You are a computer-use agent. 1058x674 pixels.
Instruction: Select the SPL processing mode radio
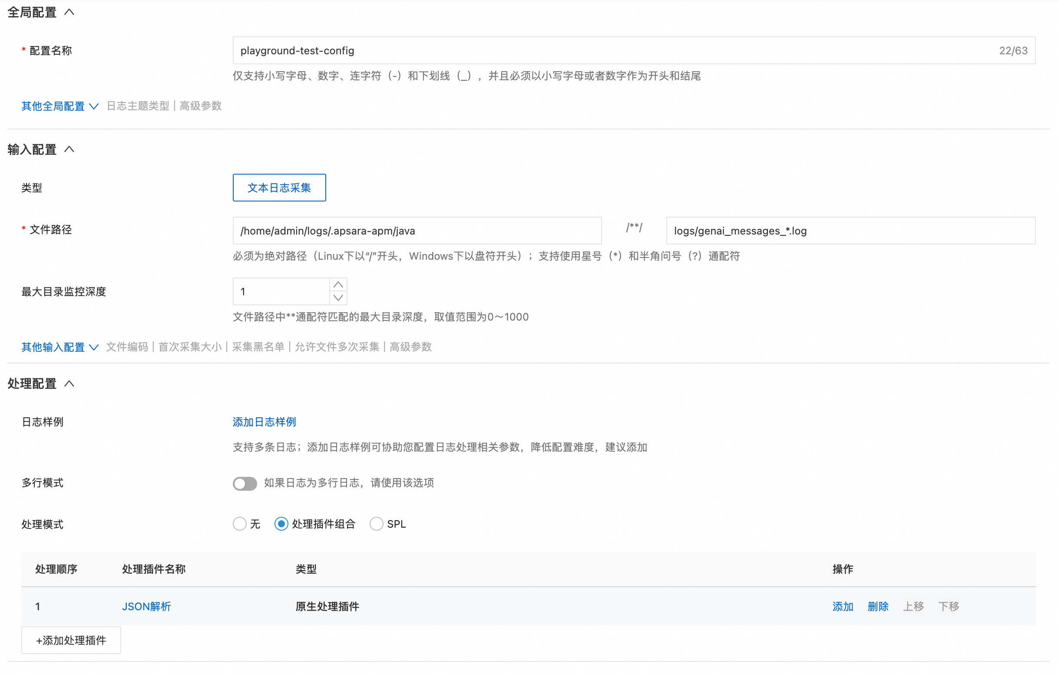(x=377, y=524)
